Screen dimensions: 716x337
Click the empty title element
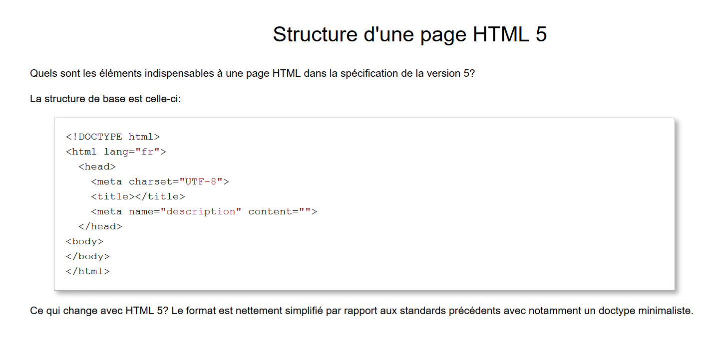coord(138,196)
